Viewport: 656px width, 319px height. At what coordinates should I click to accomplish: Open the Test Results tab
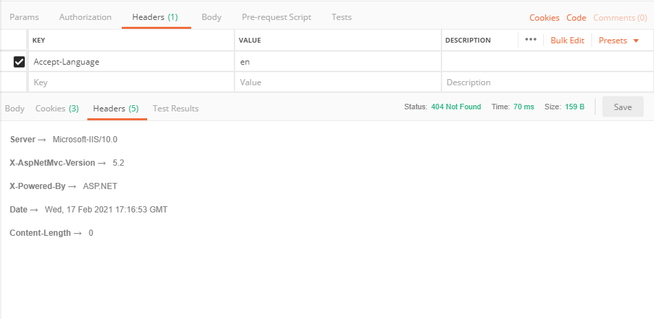[175, 109]
